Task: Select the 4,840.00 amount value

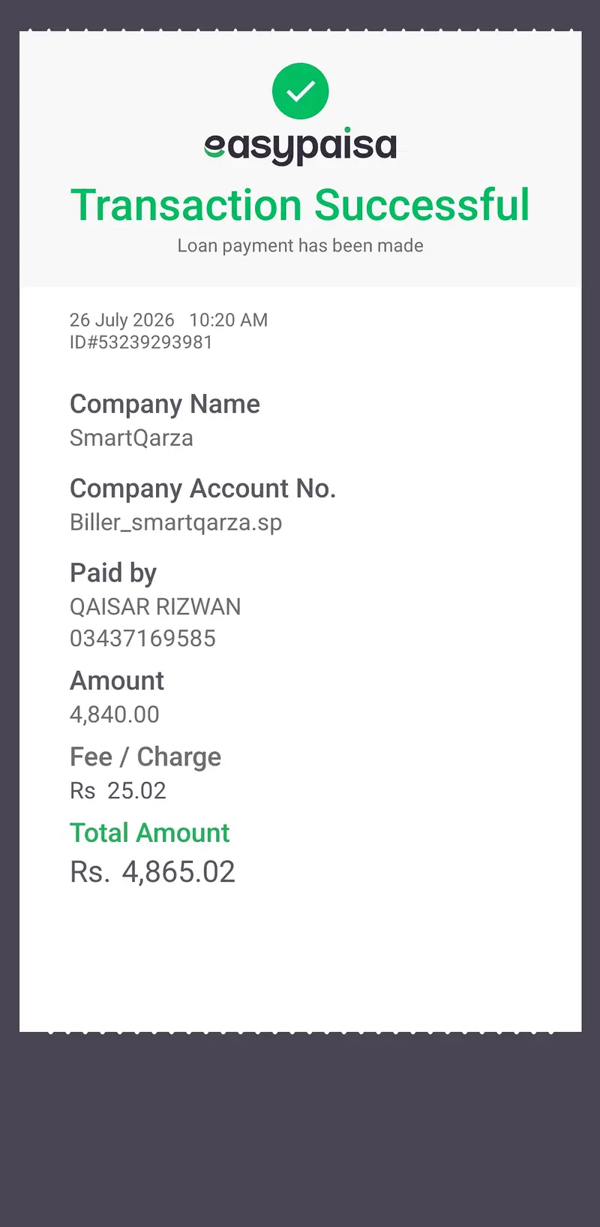Action: point(114,714)
